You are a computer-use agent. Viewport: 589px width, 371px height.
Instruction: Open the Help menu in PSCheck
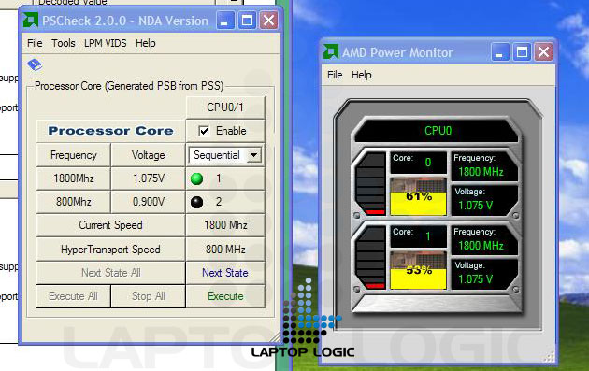point(145,43)
